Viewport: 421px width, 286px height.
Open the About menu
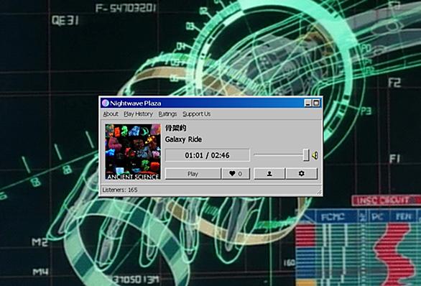111,114
